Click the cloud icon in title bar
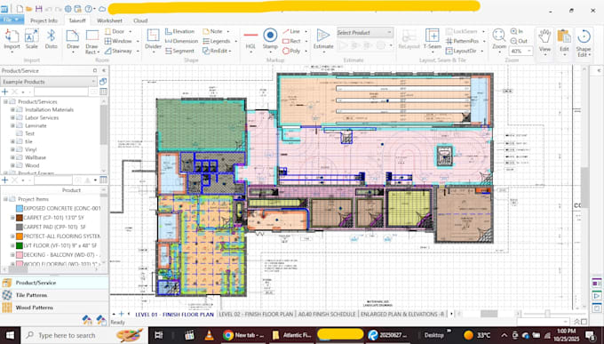604x344 pixels. (102, 9)
